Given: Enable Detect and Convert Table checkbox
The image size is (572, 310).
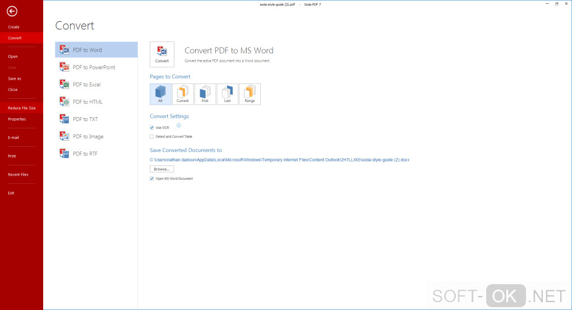Looking at the screenshot, I should [152, 137].
